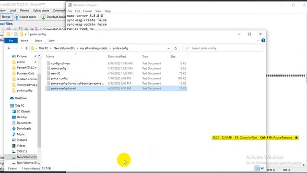Image resolution: width=307 pixels, height=173 pixels.
Task: Select OneDrive in navigation pane
Action: tap(21, 98)
